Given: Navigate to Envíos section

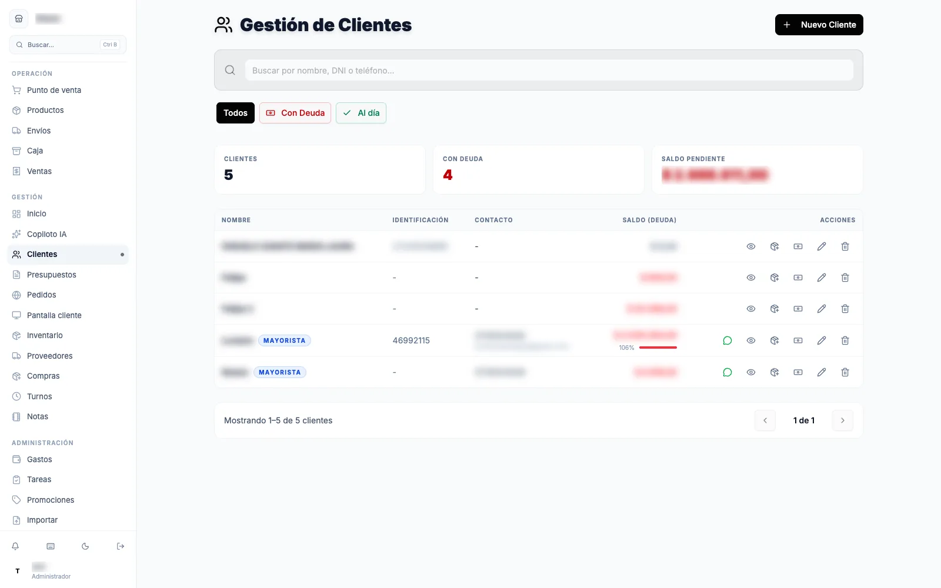Looking at the screenshot, I should tap(68, 131).
